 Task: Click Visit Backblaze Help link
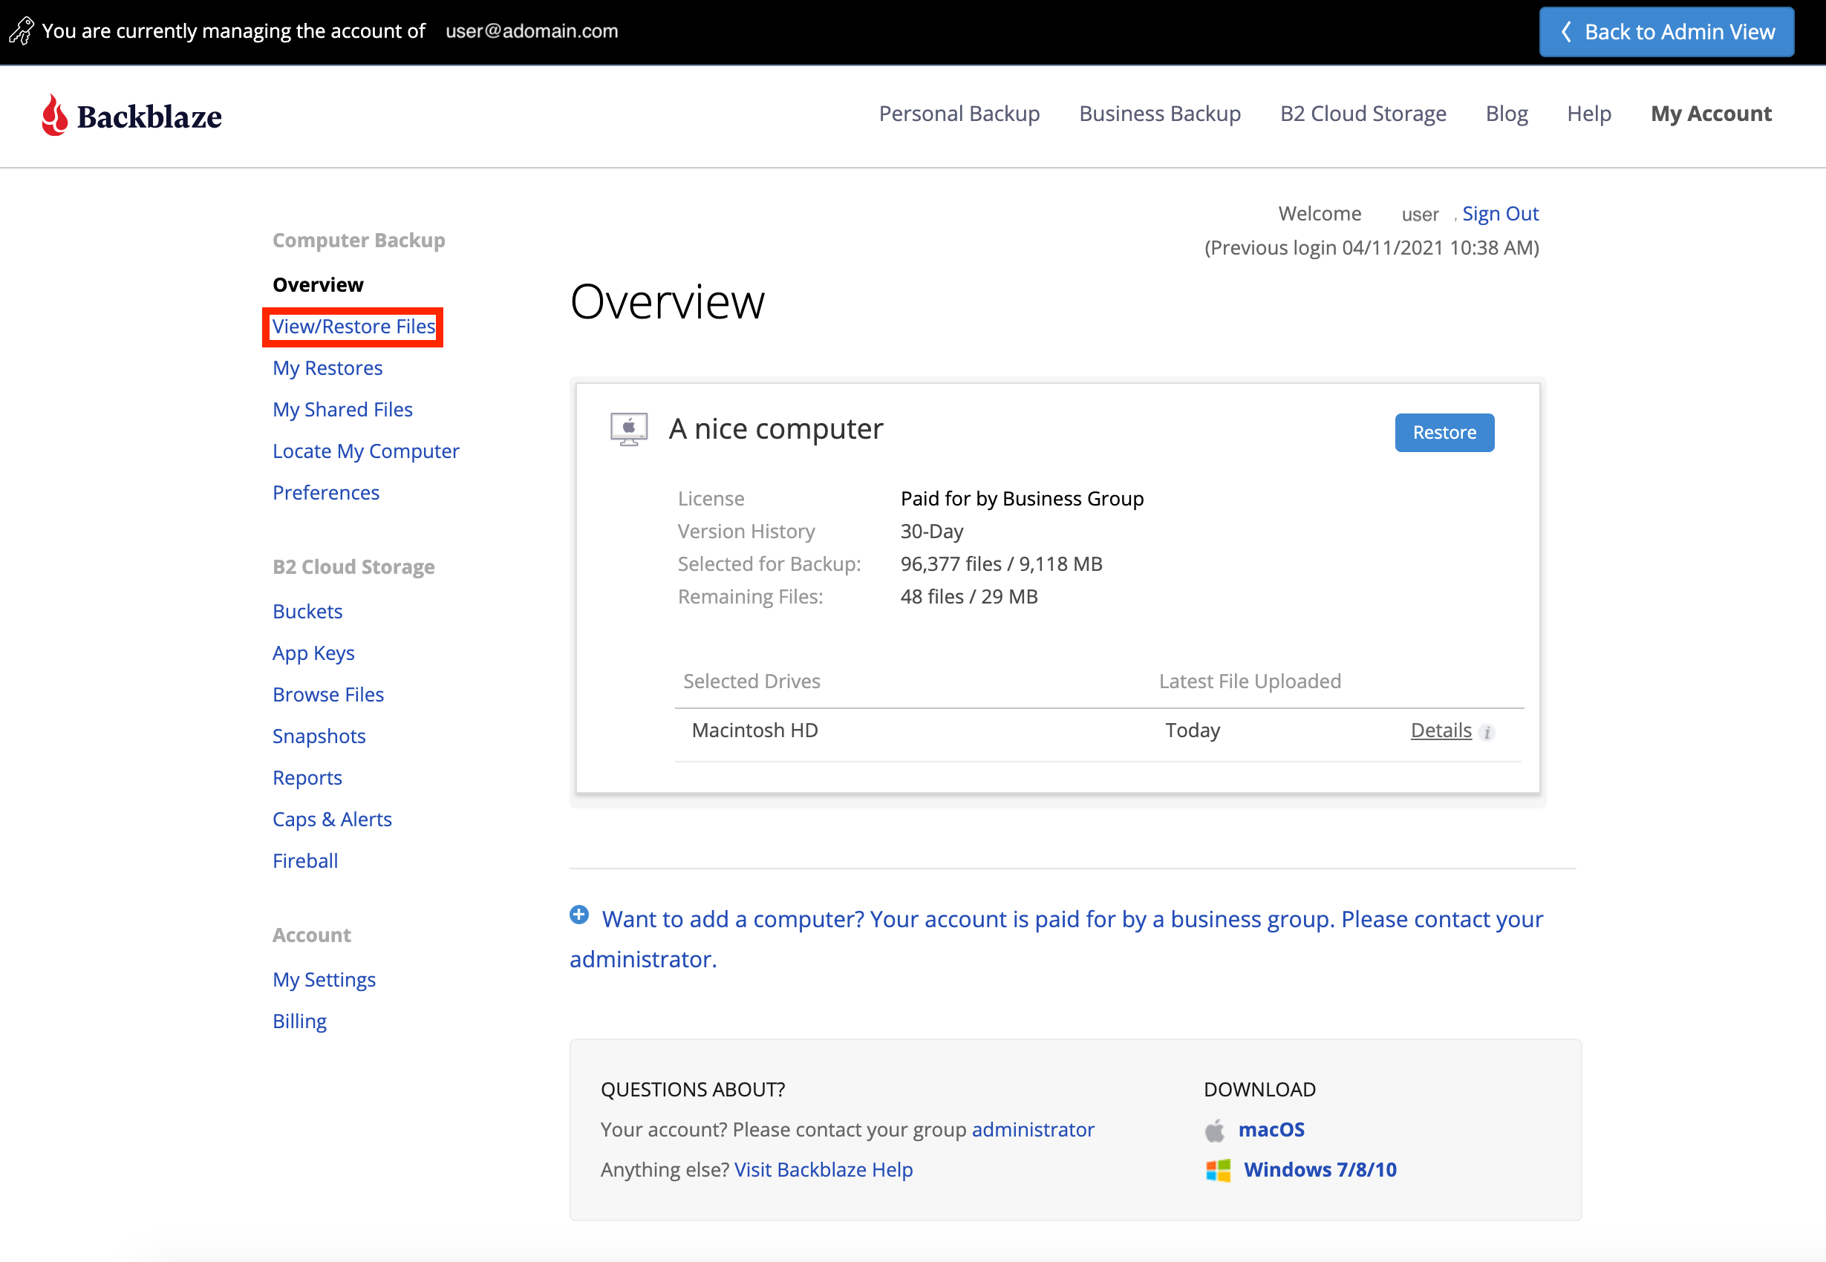pos(824,1170)
